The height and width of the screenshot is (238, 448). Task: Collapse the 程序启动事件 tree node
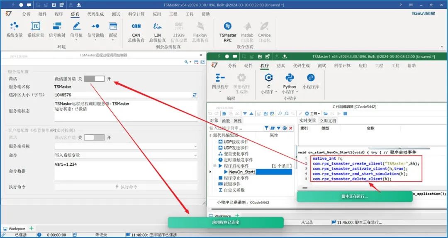coord(215,166)
